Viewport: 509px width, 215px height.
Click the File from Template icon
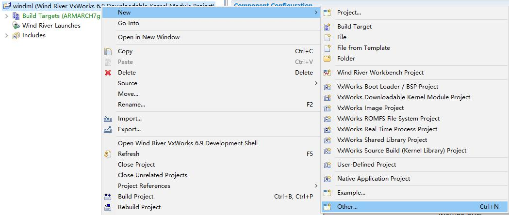(327, 48)
